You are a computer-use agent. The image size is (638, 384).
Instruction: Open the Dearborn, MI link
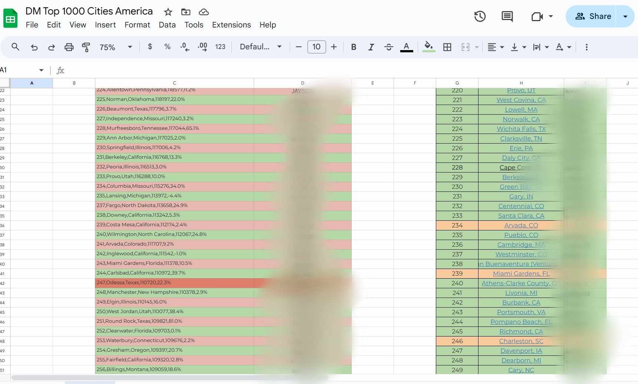pyautogui.click(x=521, y=360)
